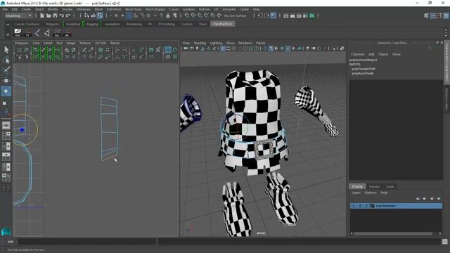450x253 pixels.
Task: Click the New Scene icon
Action: 42,15
